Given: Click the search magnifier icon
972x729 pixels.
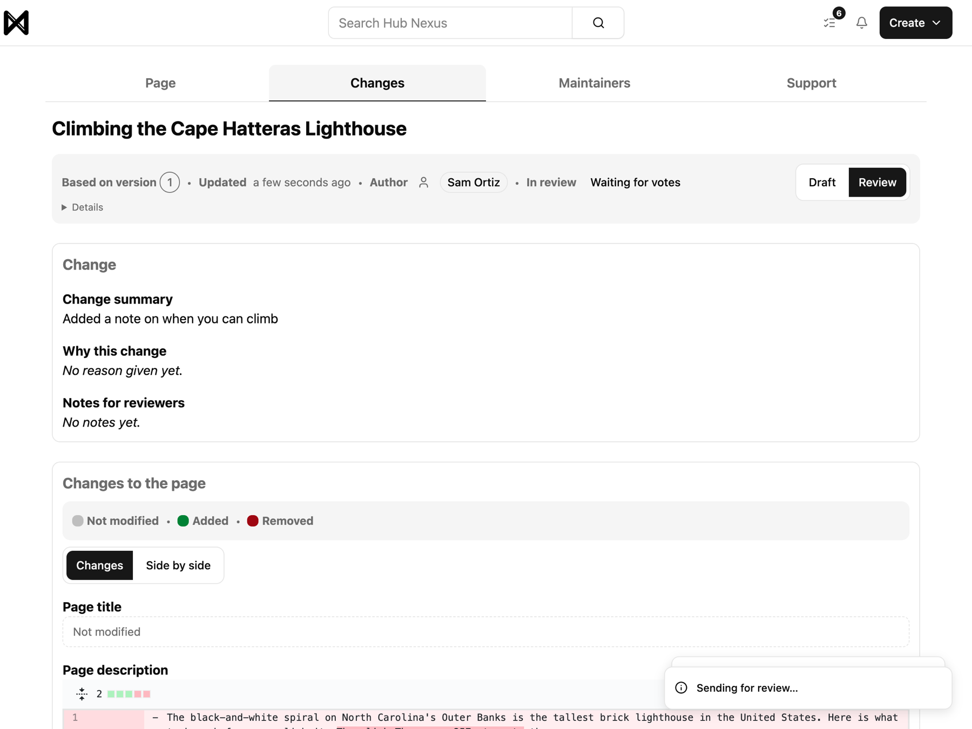Looking at the screenshot, I should pos(598,23).
